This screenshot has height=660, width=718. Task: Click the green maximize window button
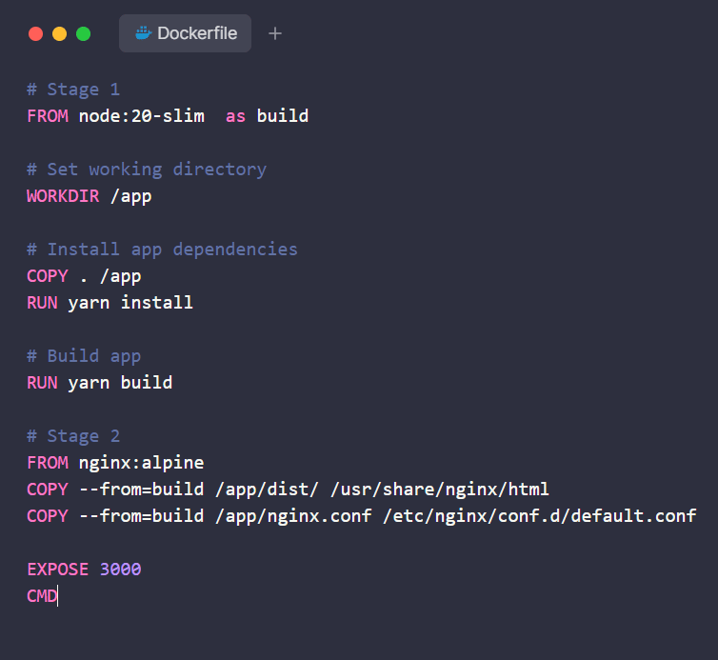83,33
